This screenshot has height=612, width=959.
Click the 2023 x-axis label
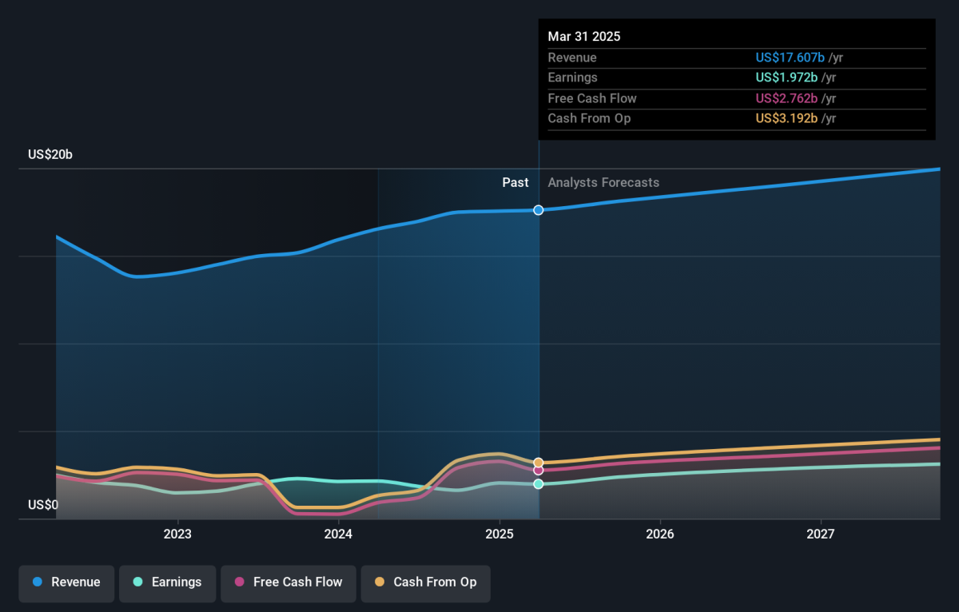click(x=177, y=534)
